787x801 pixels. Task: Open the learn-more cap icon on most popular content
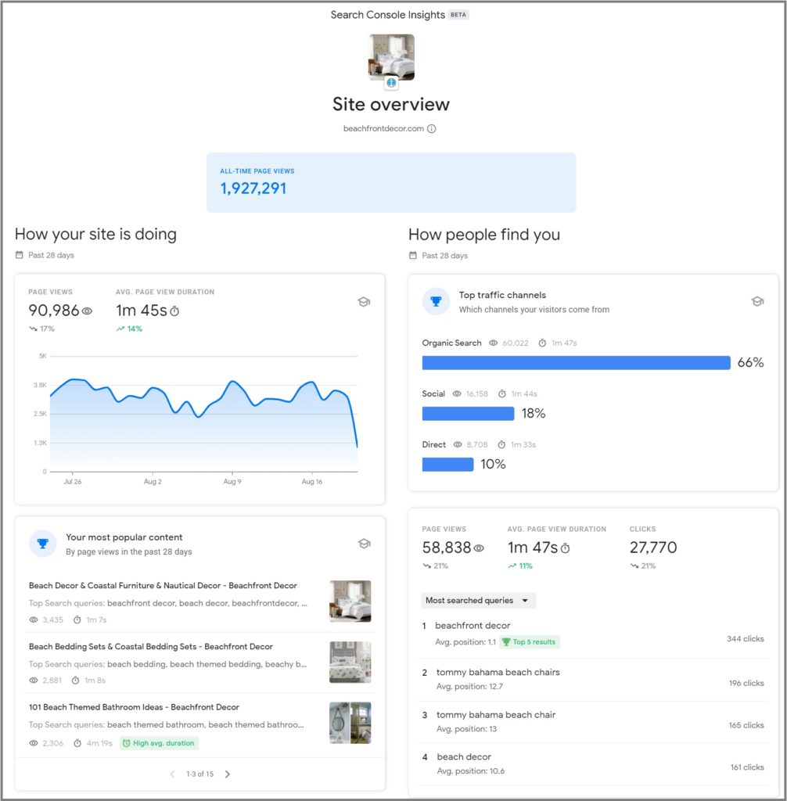(x=364, y=544)
